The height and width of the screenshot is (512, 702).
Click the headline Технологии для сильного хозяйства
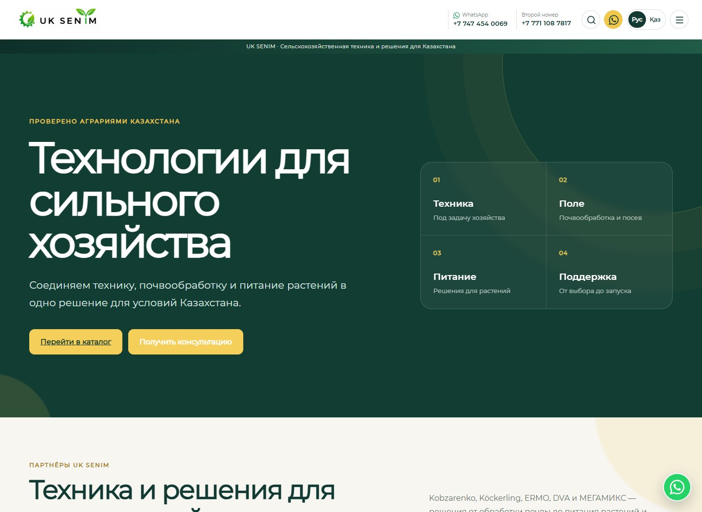coord(189,200)
